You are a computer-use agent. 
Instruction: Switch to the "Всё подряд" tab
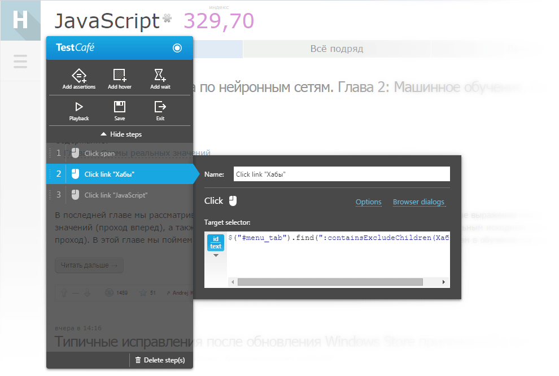pyautogui.click(x=337, y=49)
